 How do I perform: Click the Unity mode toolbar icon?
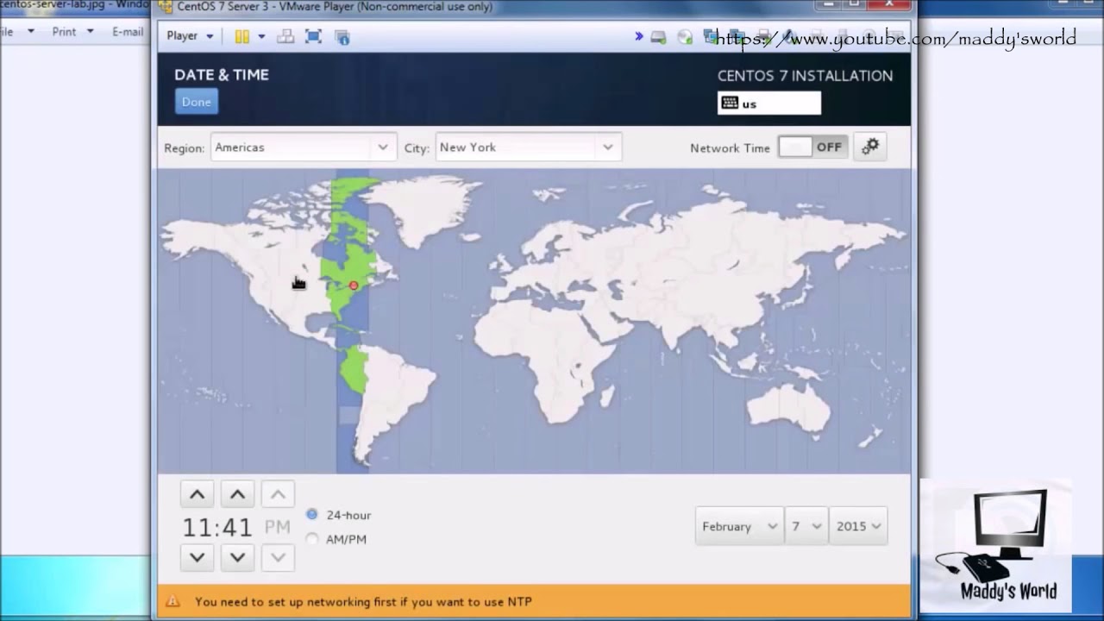tap(342, 37)
